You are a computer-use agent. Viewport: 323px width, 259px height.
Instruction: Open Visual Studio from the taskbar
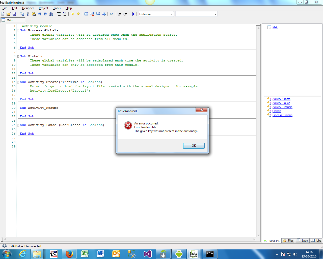point(148,254)
